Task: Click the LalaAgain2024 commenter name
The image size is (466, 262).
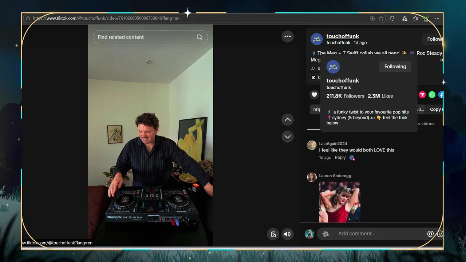Action: pos(333,144)
